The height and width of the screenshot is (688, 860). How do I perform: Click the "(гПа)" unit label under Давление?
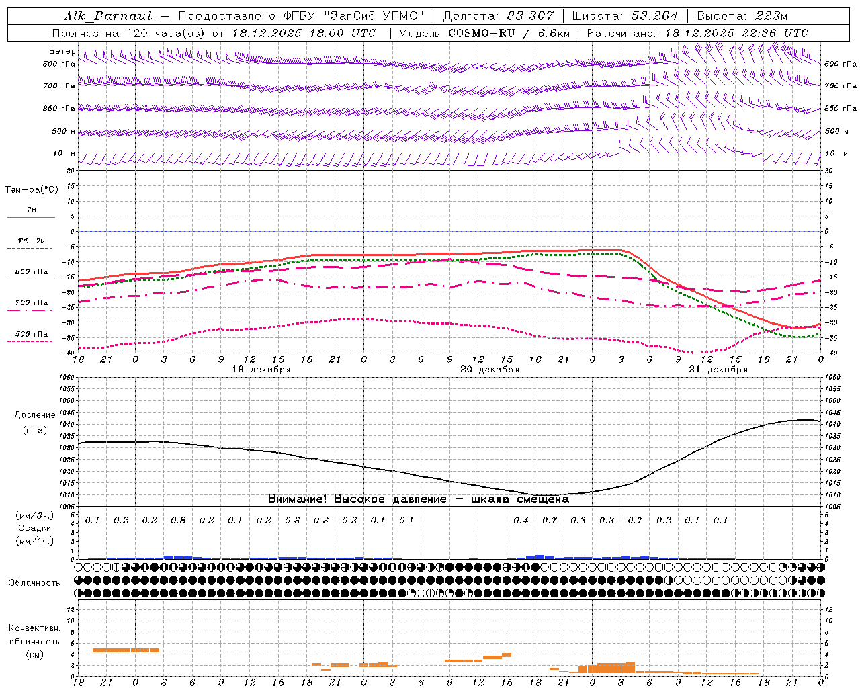point(35,431)
